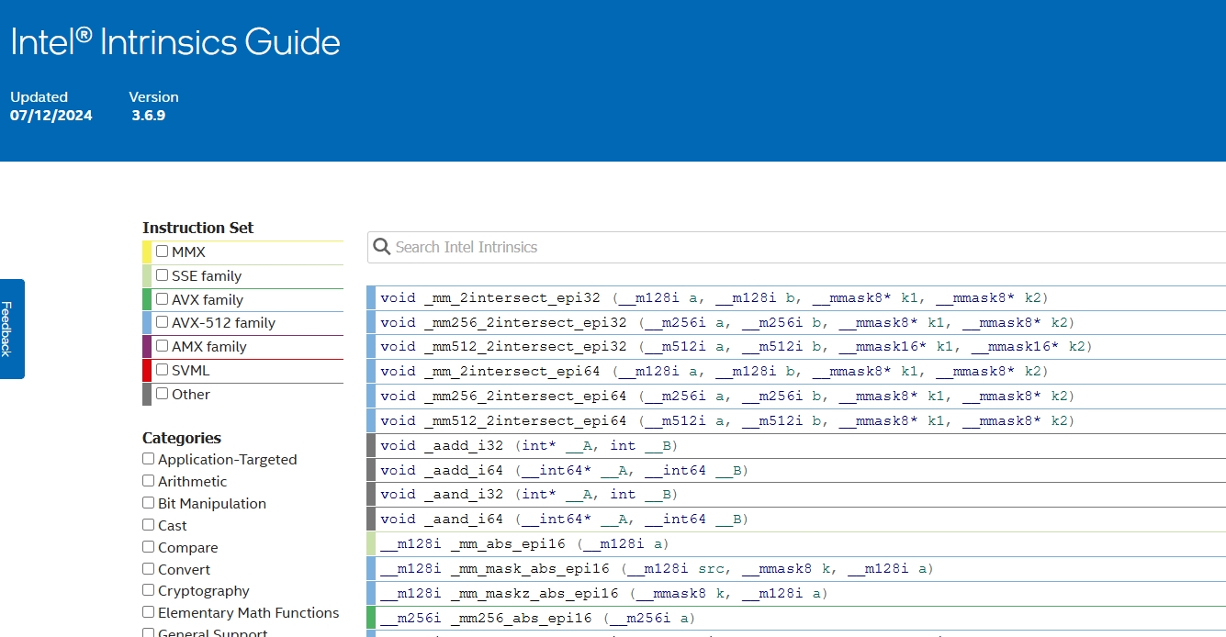This screenshot has width=1226, height=637.
Task: Show details of _mm256_2intersect_epi64
Action: [x=796, y=397]
